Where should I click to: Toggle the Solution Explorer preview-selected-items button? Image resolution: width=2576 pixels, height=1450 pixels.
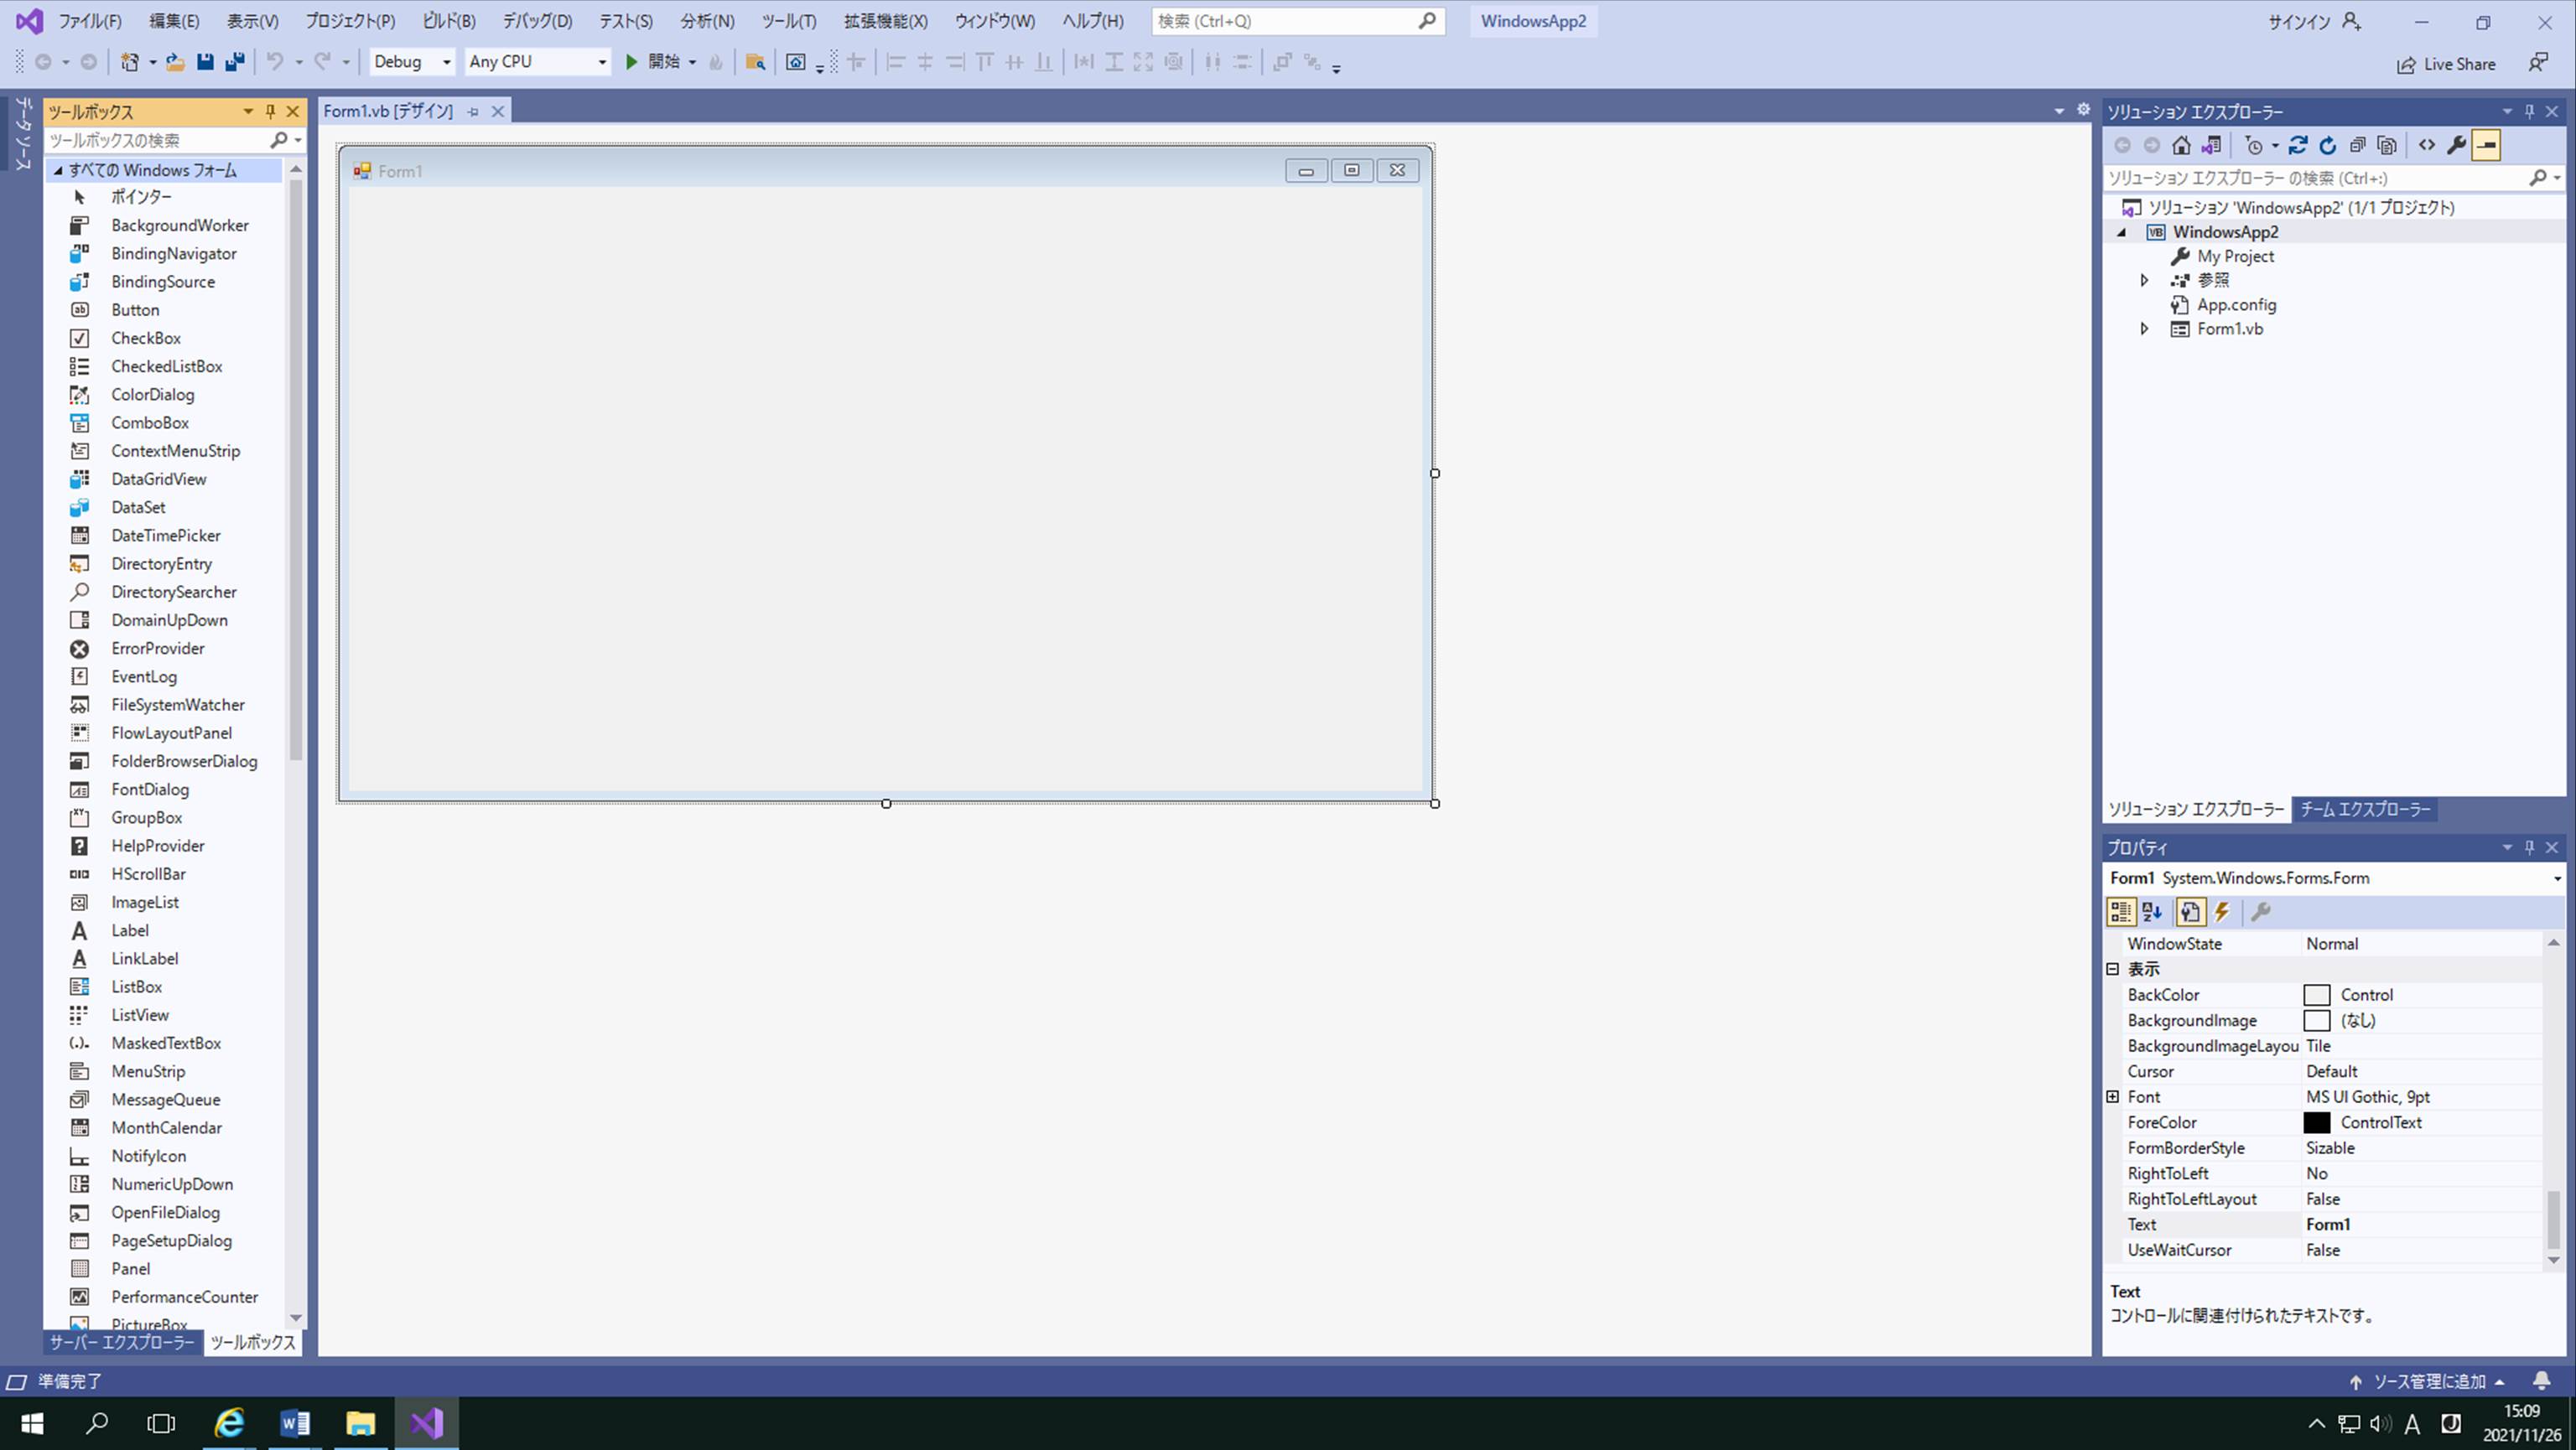(x=2486, y=146)
